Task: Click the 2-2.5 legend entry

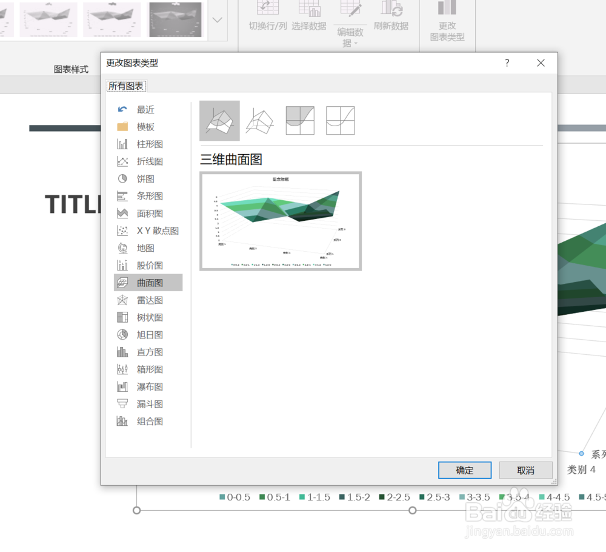Action: point(395,497)
